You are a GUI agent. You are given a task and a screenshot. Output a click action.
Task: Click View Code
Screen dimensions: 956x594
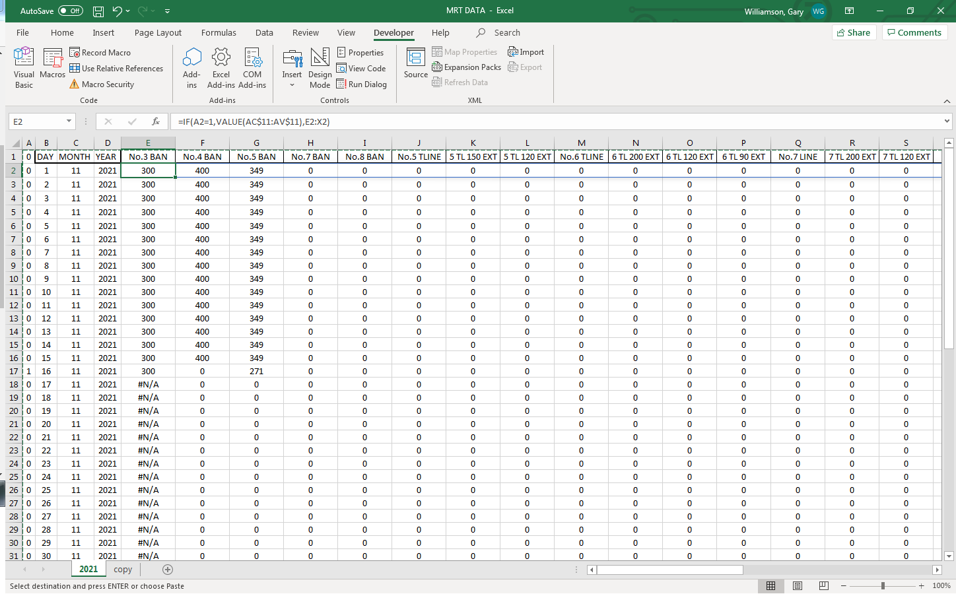361,69
